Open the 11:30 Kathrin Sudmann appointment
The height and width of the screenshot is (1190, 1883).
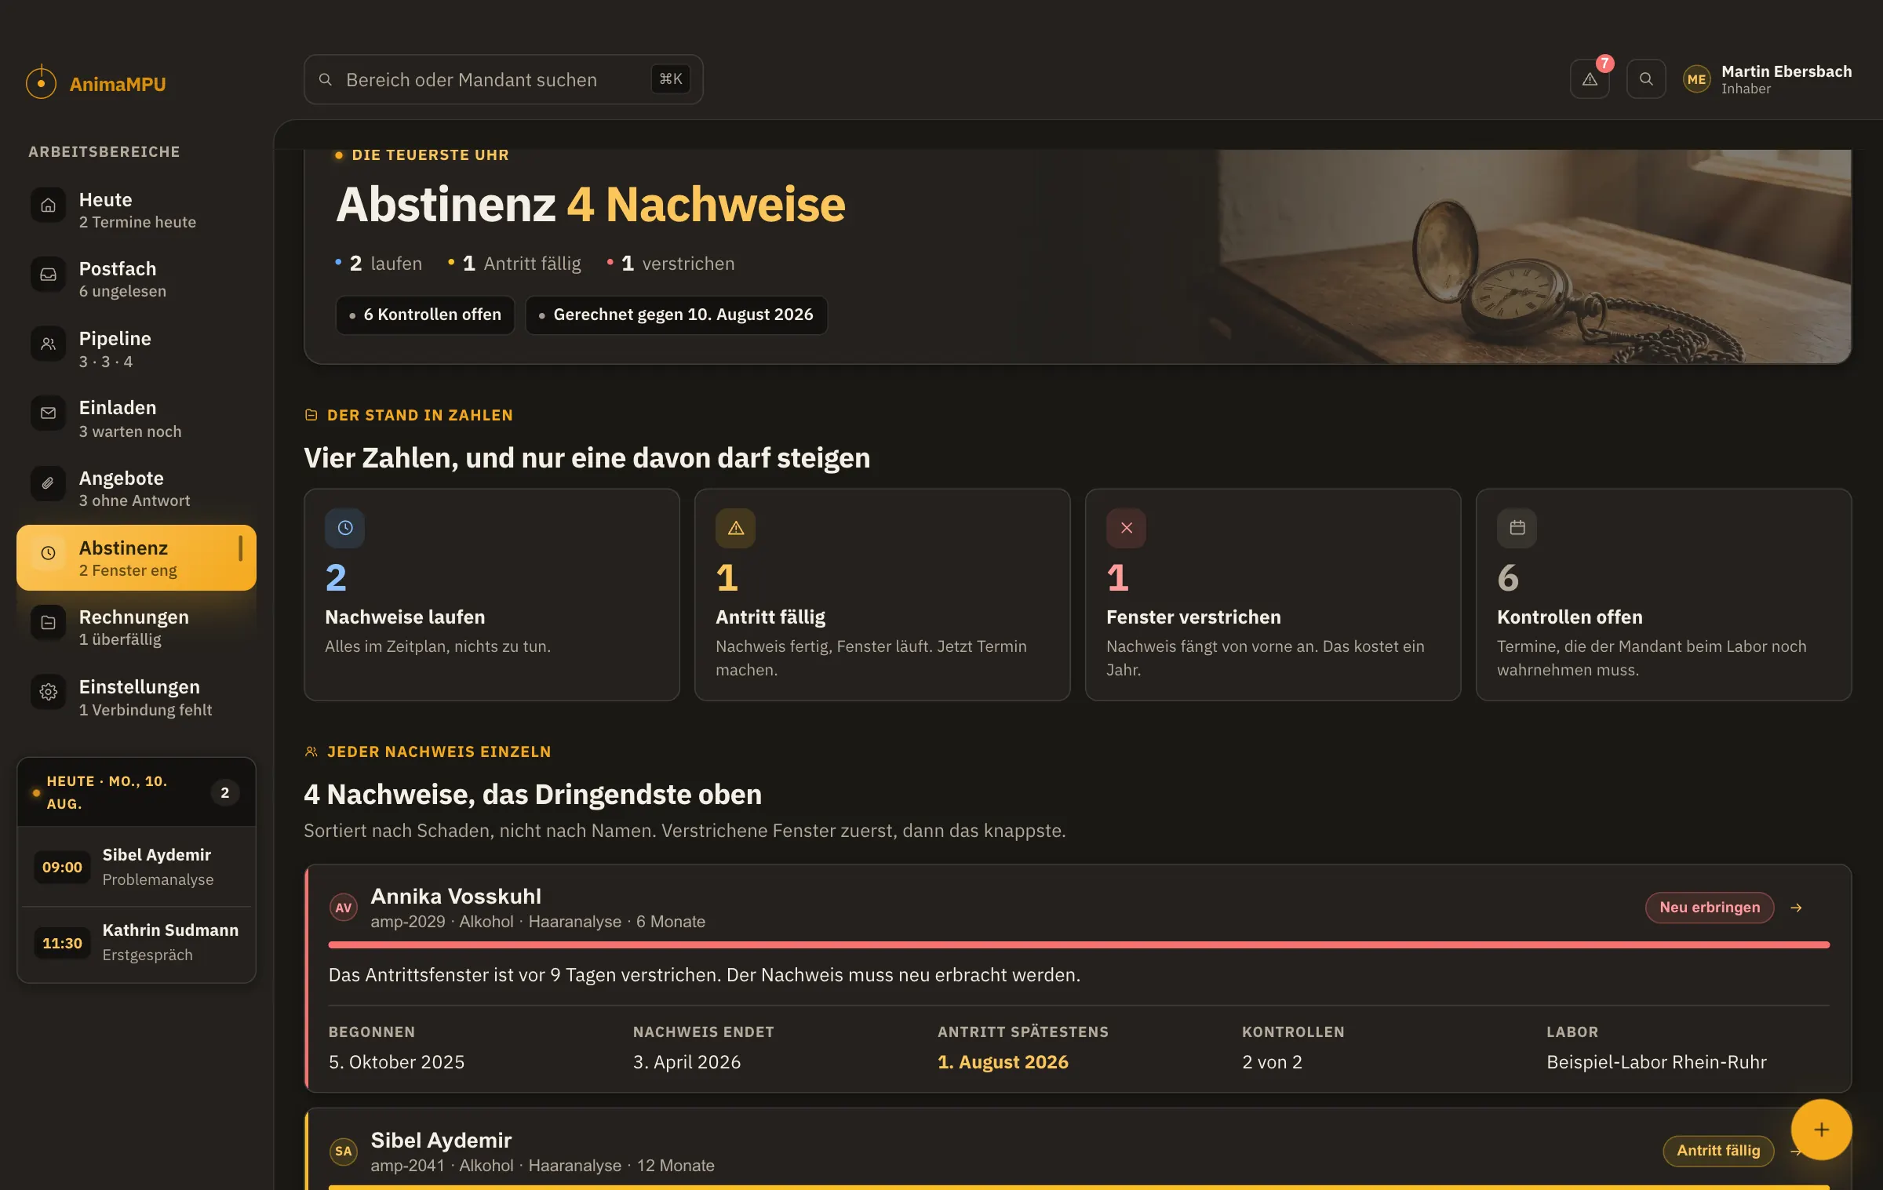(x=137, y=943)
